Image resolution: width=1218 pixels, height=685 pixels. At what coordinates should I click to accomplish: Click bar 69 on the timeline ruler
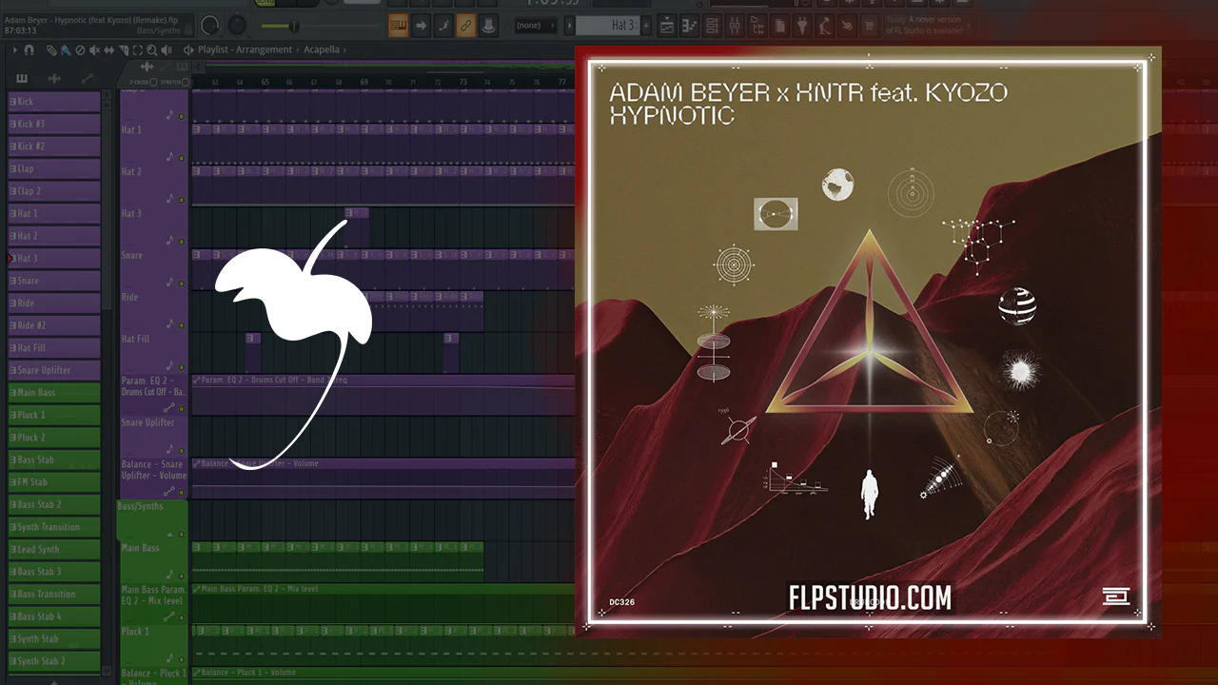364,83
